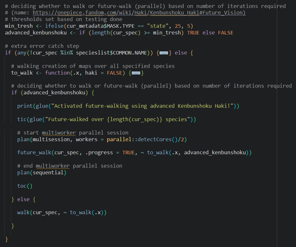Expand the folded to_walk function body
The image size is (296, 247).
(x=136, y=73)
